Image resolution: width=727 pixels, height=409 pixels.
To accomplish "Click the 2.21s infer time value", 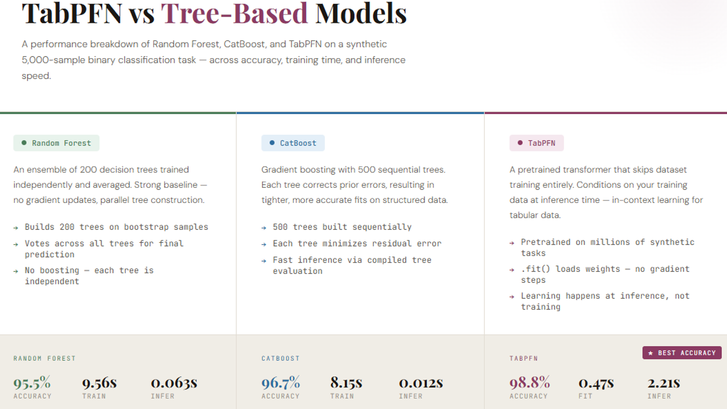I will pyautogui.click(x=664, y=383).
